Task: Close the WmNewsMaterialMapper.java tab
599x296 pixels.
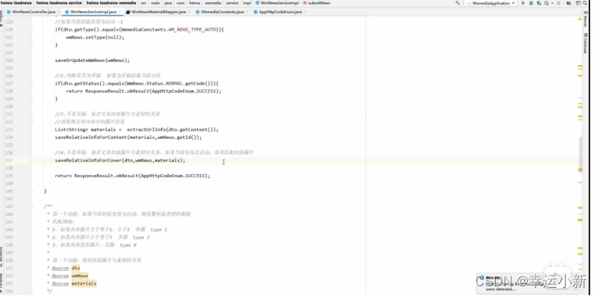Action: 189,12
